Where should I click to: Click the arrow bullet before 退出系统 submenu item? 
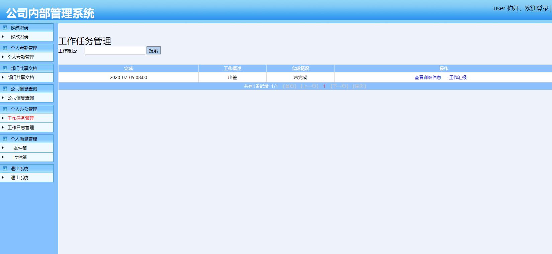(x=3, y=178)
